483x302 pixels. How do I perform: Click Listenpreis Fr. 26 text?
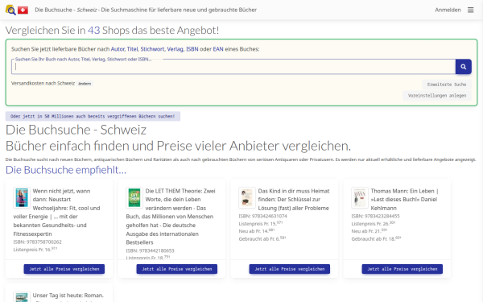(x=374, y=224)
